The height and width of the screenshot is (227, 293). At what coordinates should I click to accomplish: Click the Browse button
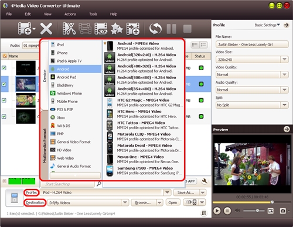click(x=144, y=202)
